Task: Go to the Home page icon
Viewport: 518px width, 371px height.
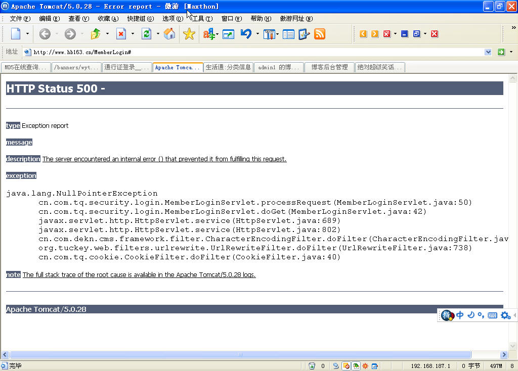Action: [x=169, y=34]
